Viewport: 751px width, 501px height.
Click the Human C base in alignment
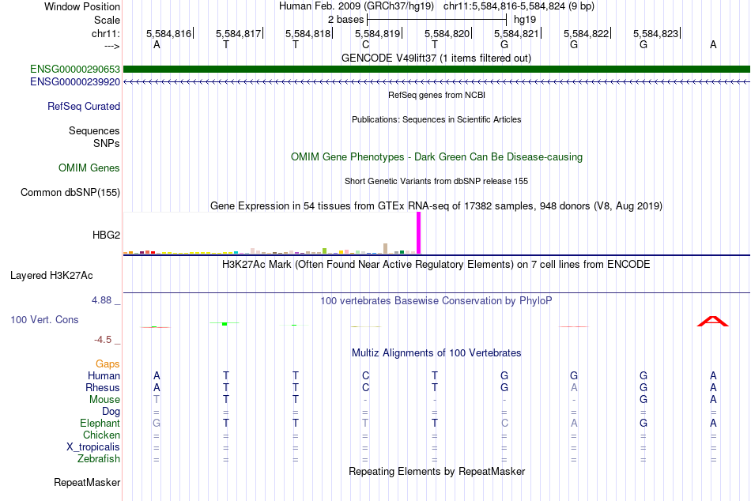click(365, 375)
